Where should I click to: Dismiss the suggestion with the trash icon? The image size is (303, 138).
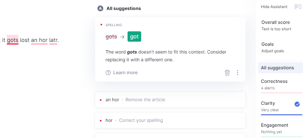[227, 73]
